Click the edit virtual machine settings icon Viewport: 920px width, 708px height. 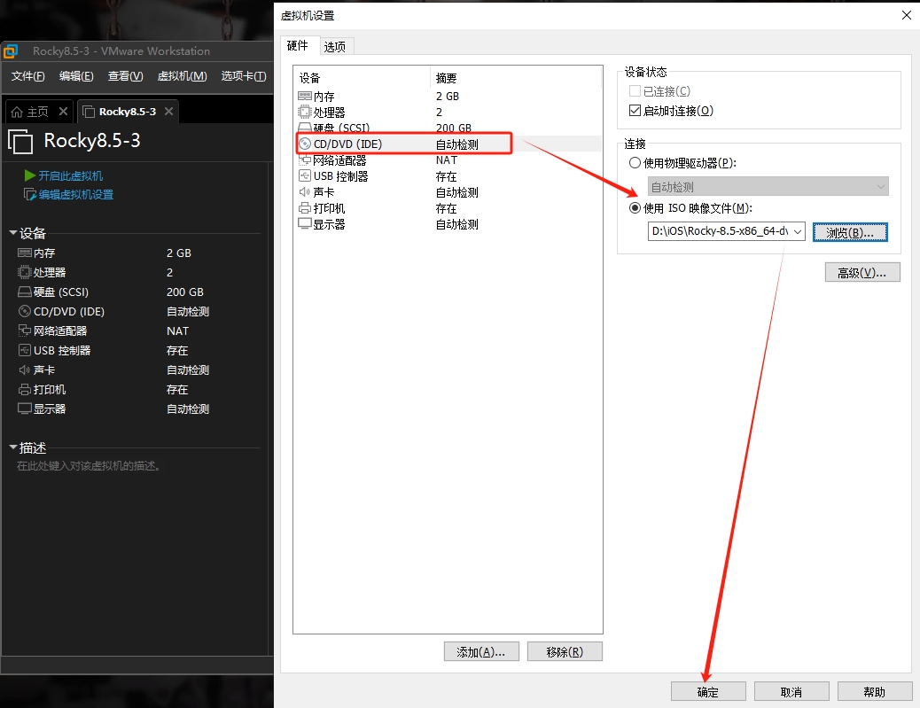[30, 194]
